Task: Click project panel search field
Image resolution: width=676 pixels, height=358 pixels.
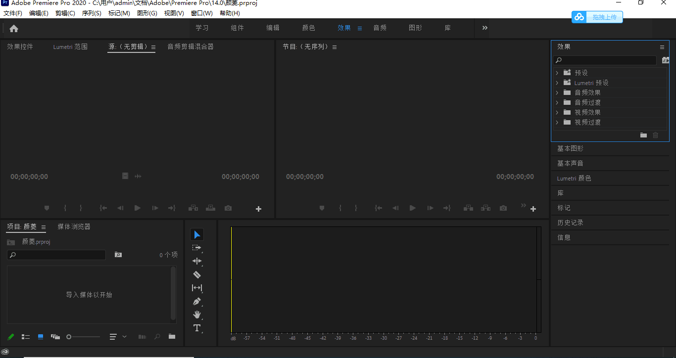Action: click(56, 255)
